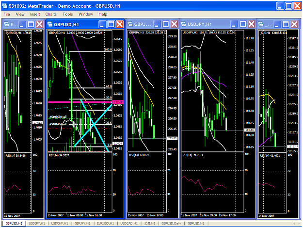Switch to the GBPUSD,Daily bottom tab
Image resolution: width=303 pixels, height=228 pixels.
(x=171, y=223)
